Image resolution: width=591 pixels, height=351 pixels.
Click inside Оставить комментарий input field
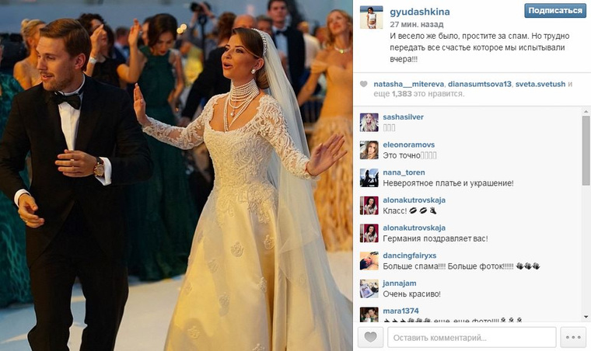[471, 337]
